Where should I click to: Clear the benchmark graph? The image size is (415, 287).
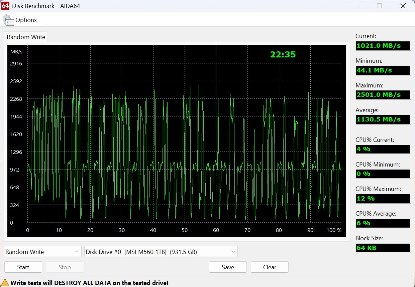point(270,267)
